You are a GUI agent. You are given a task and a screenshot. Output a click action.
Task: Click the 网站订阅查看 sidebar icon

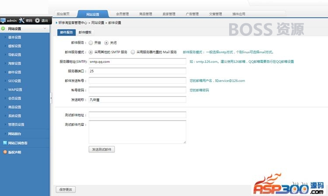click(5, 143)
